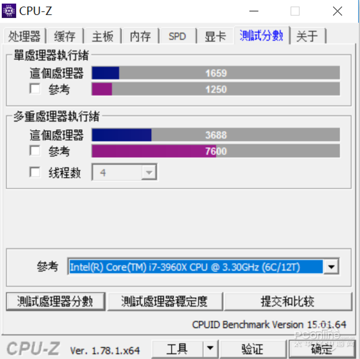Open the 处理器 tab

(25, 36)
